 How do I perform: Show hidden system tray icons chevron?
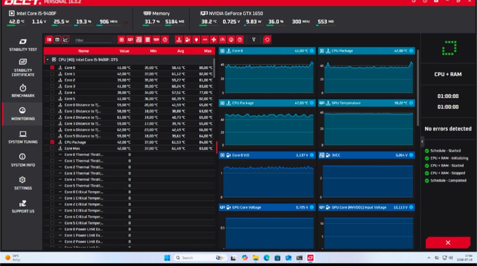click(x=429, y=258)
